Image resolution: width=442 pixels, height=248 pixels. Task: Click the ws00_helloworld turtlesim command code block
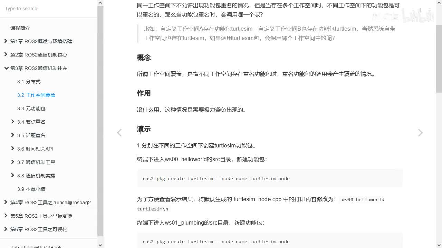click(x=270, y=178)
